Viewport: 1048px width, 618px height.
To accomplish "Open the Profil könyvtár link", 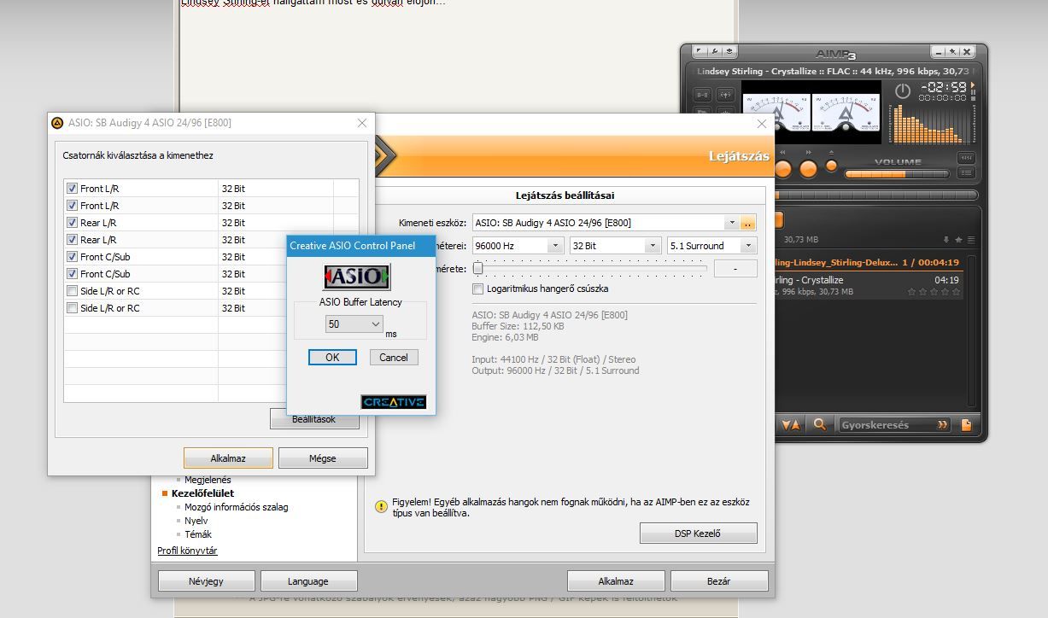I will click(x=187, y=551).
